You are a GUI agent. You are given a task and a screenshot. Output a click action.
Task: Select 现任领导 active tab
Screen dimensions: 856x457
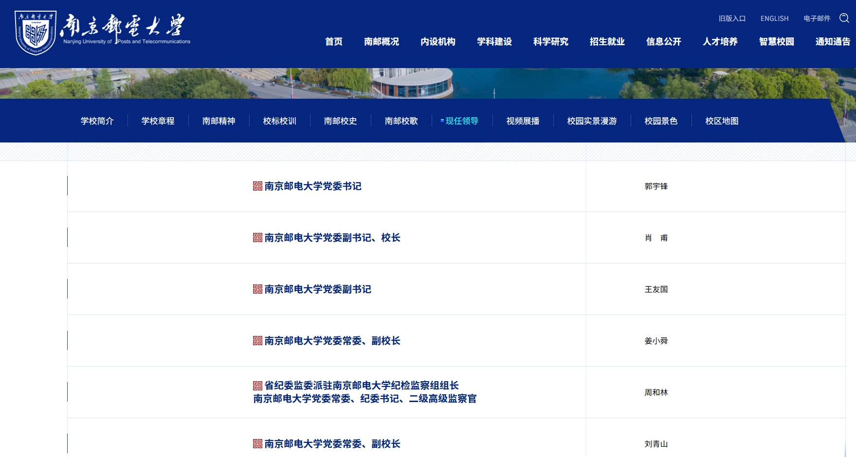[x=462, y=121]
